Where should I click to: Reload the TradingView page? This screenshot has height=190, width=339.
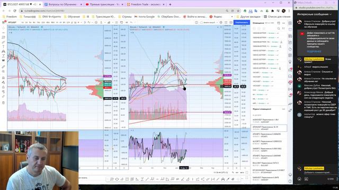pyautogui.click(x=15, y=11)
